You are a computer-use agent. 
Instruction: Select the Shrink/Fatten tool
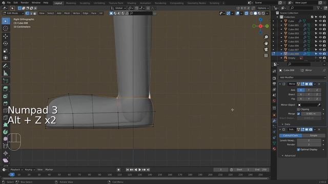tap(6, 153)
